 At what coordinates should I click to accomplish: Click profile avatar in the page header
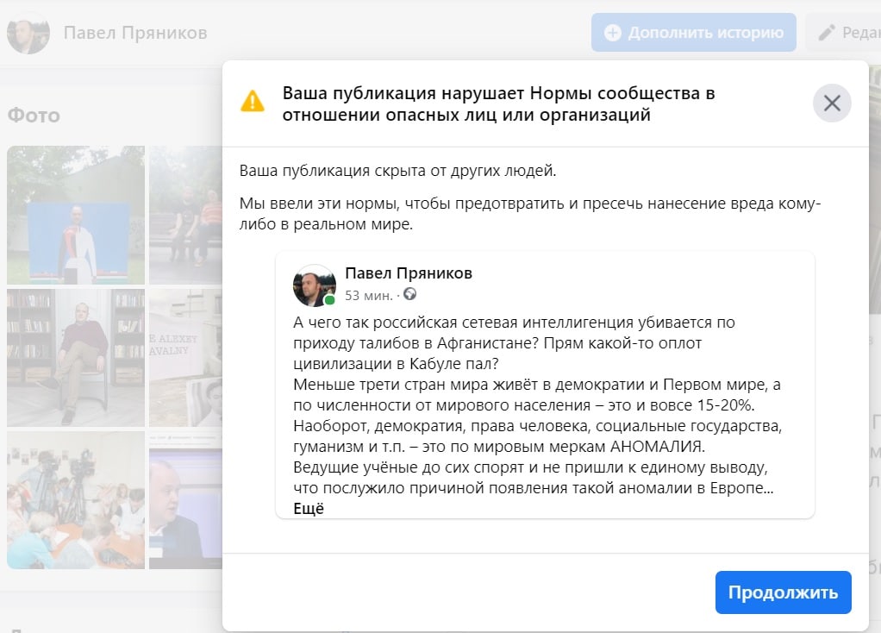[x=28, y=33]
